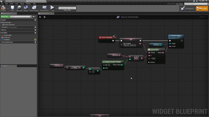This screenshot has height=117, width=209.
Task: Open Class Defaults in the toolbar
Action: [x=44, y=8]
